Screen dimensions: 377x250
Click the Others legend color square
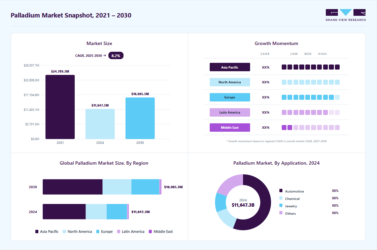[x=281, y=213]
